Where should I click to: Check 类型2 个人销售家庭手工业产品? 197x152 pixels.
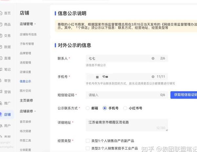[88, 148]
